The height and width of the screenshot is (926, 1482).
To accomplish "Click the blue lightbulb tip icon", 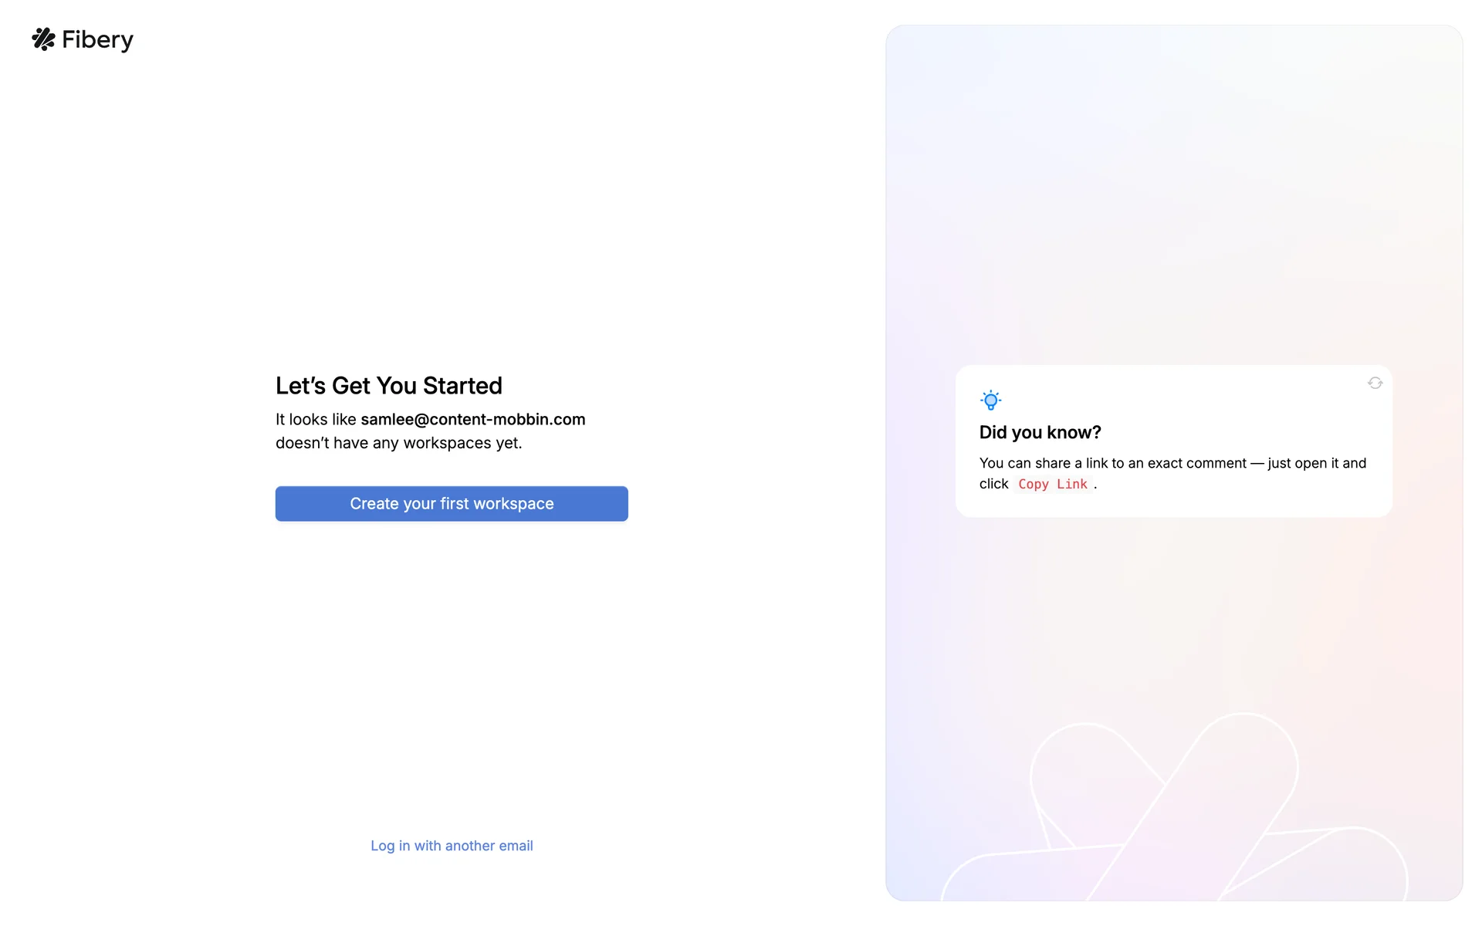I will (x=990, y=400).
